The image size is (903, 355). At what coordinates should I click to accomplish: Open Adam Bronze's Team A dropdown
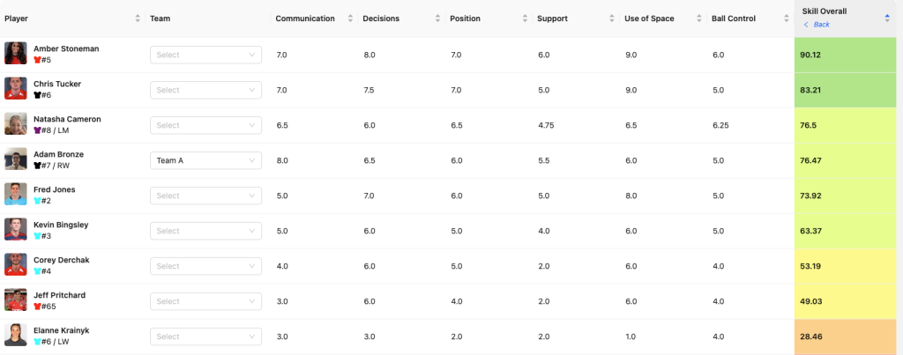coord(205,160)
